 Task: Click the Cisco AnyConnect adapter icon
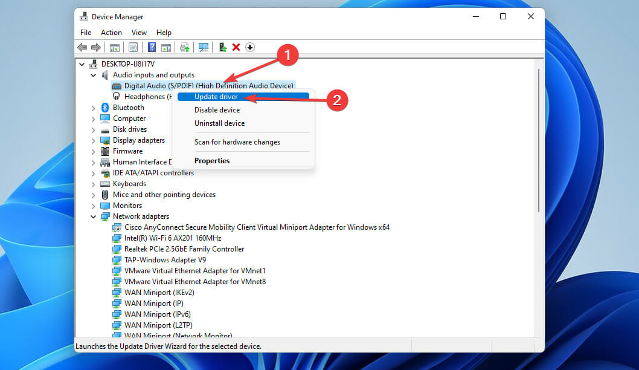117,227
